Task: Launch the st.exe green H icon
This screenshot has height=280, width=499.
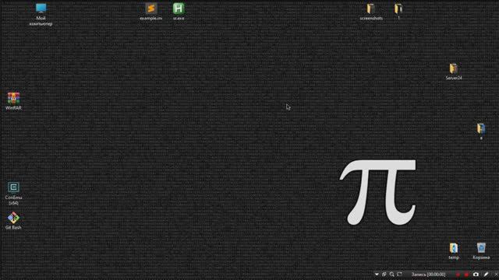Action: coord(179,12)
